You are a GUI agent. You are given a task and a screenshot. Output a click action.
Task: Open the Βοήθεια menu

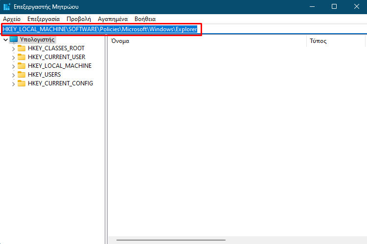(145, 19)
